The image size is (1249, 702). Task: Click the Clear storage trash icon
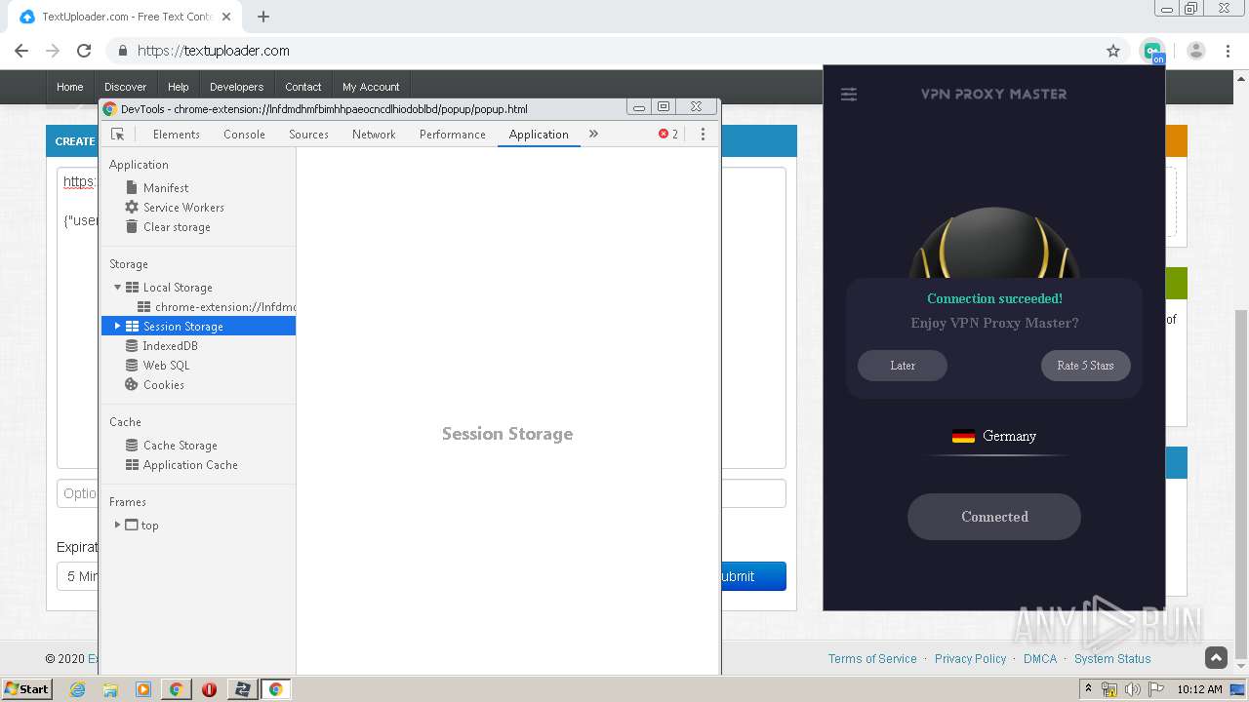click(x=132, y=227)
